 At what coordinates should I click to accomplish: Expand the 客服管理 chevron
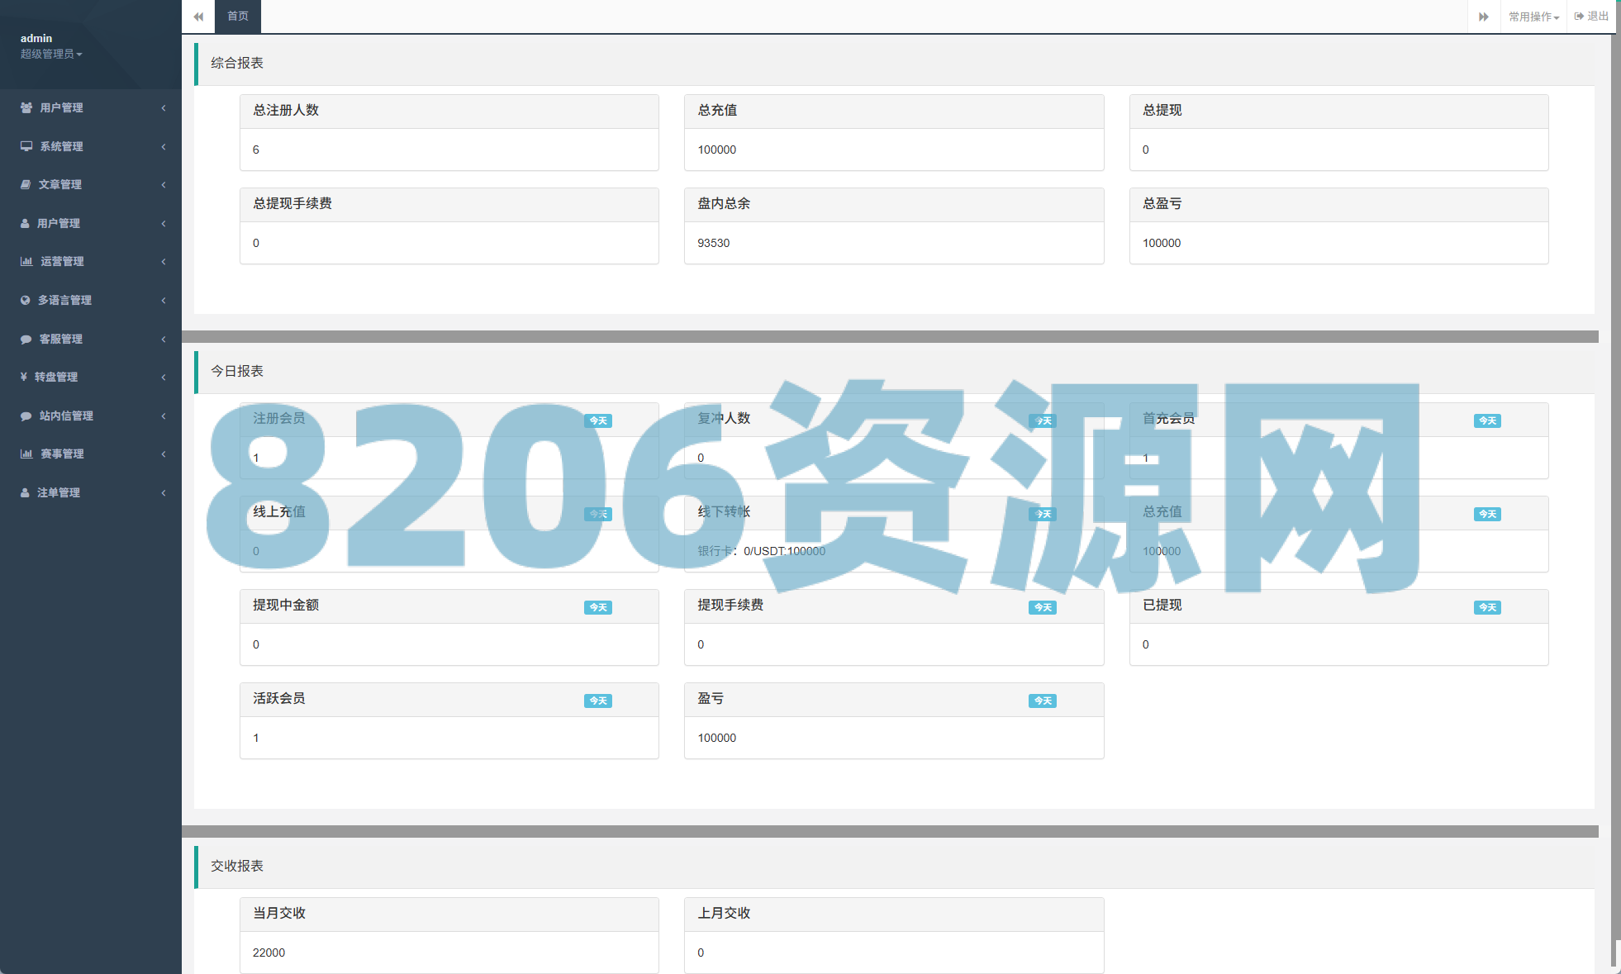pyautogui.click(x=164, y=339)
